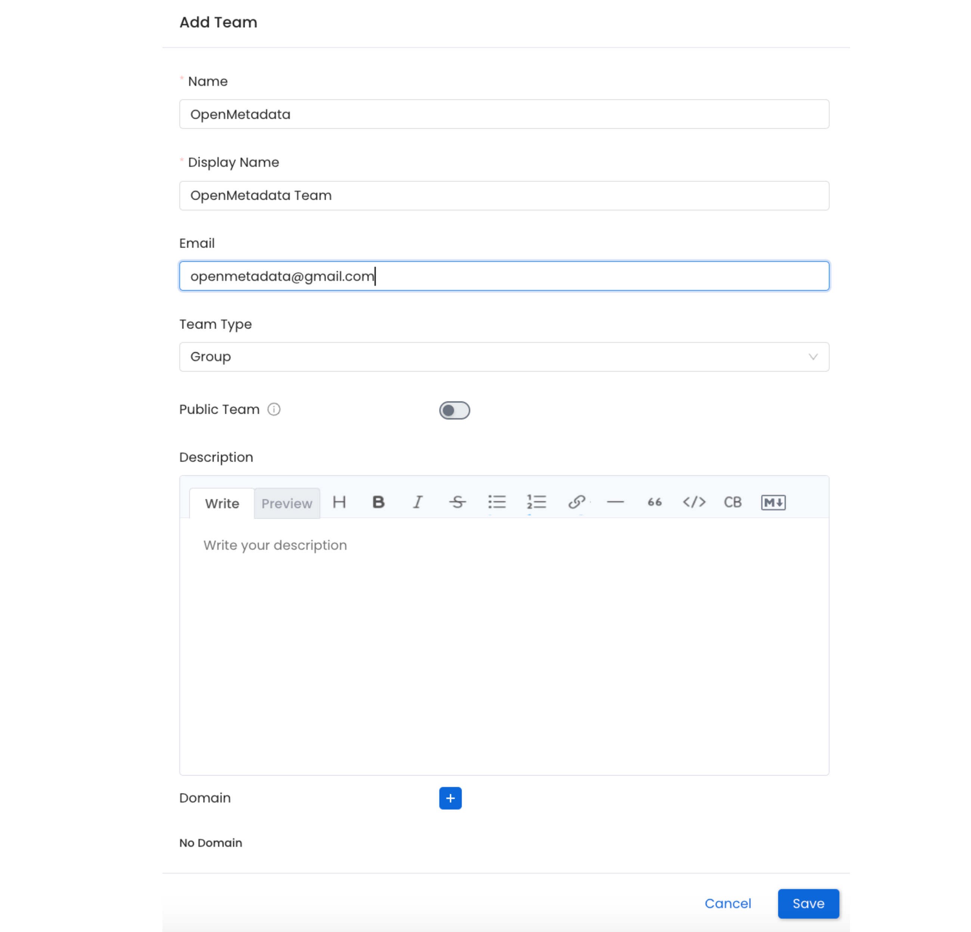Switch to the Preview tab
The width and height of the screenshot is (971, 932).
pos(287,504)
